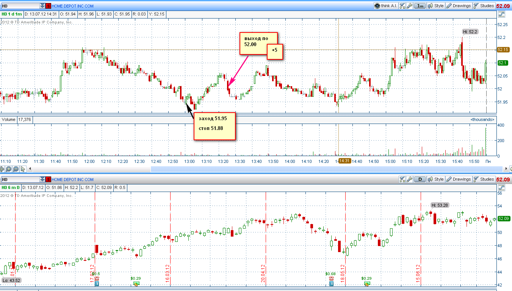Open the D timeframe selector in lower chart
512x291 pixels.
420,179
